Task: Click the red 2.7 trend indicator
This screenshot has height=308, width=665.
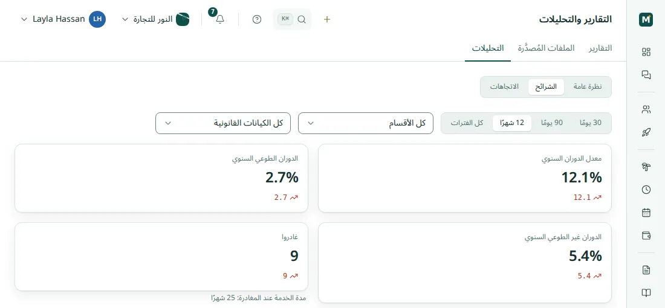Action: pos(287,197)
